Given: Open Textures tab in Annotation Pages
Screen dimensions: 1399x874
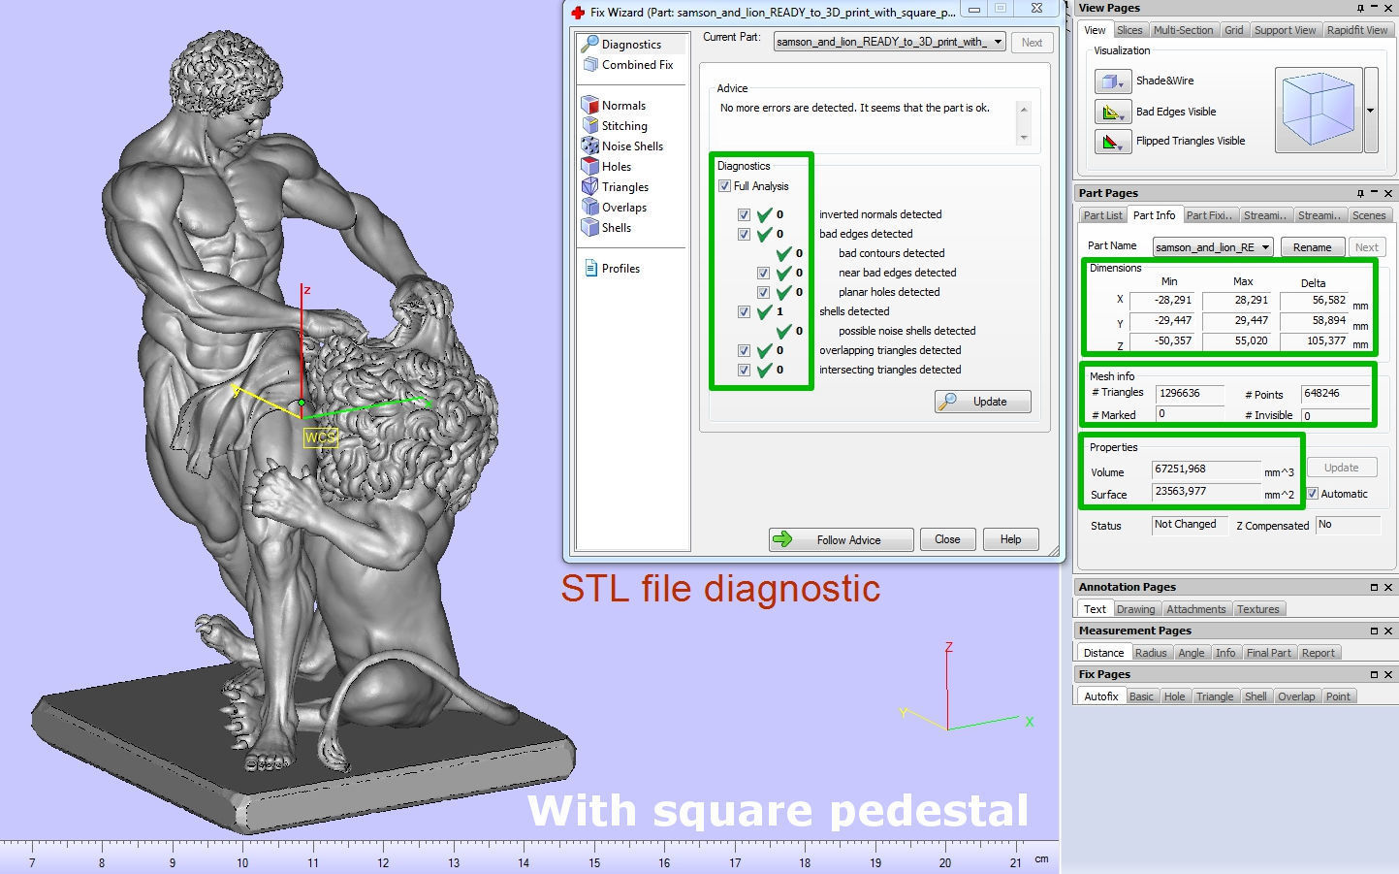Looking at the screenshot, I should [1257, 609].
